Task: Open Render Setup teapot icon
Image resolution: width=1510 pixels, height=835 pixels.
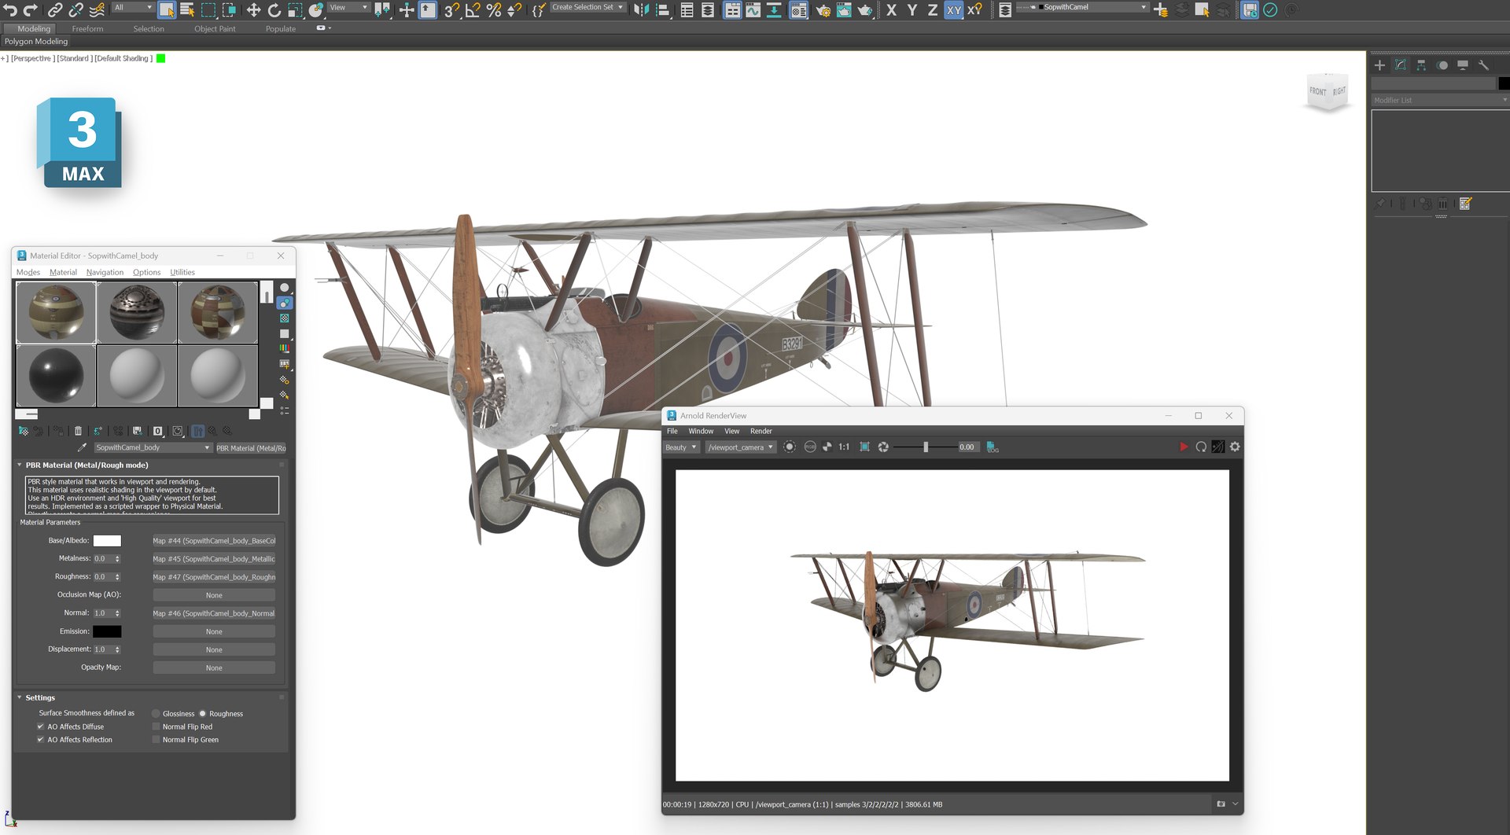Action: [x=823, y=9]
